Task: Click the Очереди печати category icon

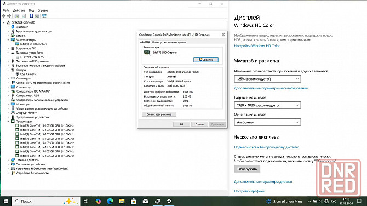Action: coord(13,113)
